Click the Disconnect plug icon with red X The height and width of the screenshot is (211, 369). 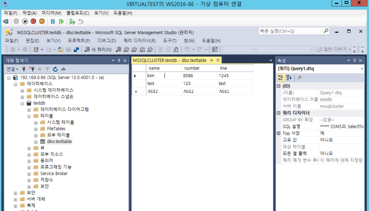click(x=32, y=69)
